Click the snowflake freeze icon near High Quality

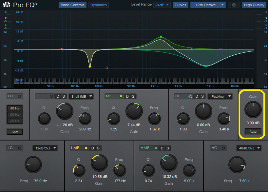point(234,5)
